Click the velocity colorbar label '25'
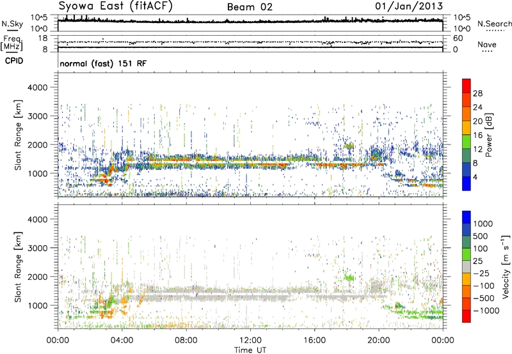 pos(477,261)
